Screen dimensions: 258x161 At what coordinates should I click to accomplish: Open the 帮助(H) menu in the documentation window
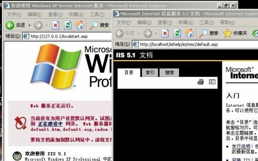pos(227,23)
